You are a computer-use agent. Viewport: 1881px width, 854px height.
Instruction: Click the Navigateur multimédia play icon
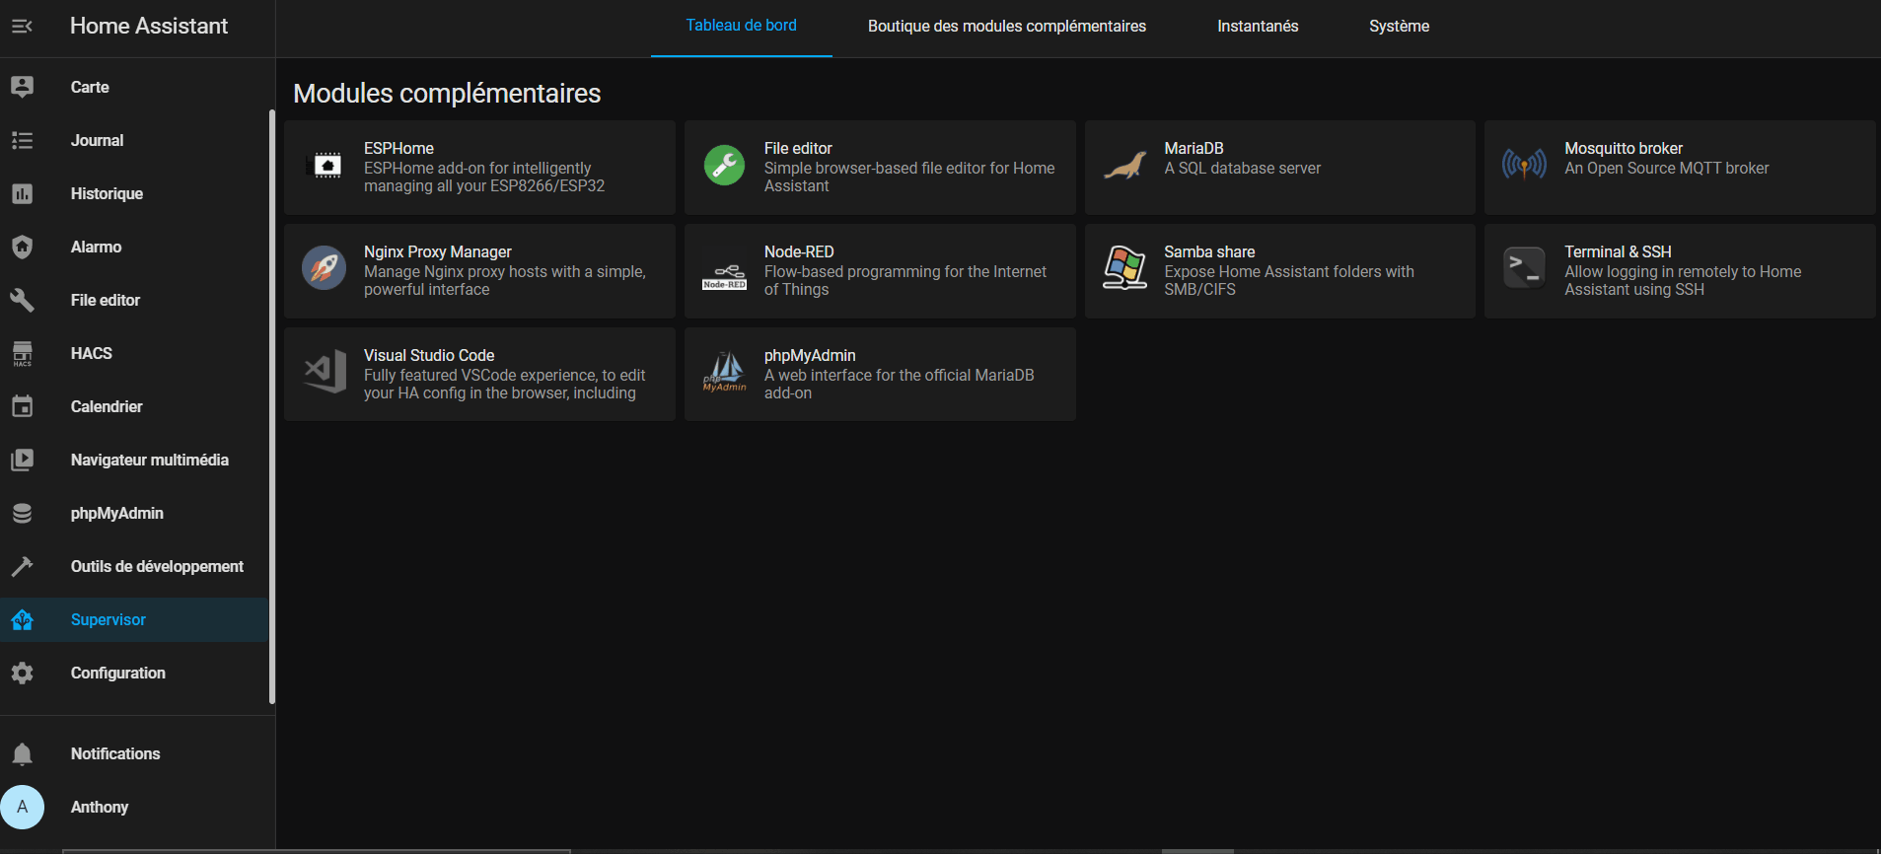(x=22, y=460)
